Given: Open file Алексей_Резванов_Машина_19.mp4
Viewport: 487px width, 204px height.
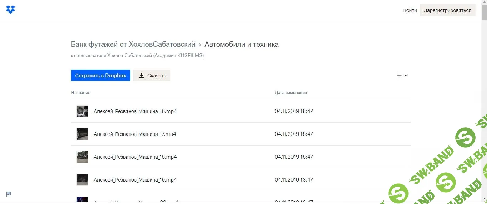Looking at the screenshot, I should click(135, 180).
